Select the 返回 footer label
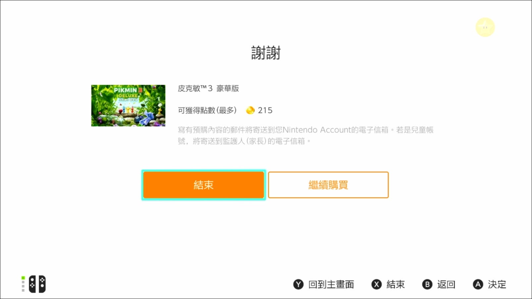The height and width of the screenshot is (299, 532). click(446, 284)
